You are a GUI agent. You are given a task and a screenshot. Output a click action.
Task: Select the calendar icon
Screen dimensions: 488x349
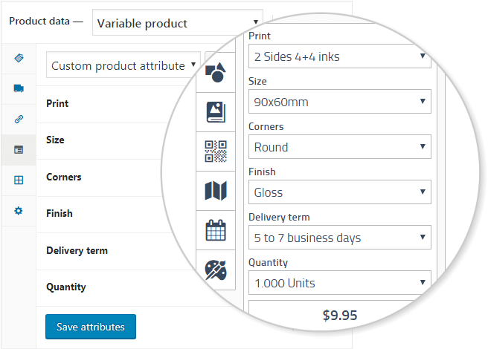point(216,230)
